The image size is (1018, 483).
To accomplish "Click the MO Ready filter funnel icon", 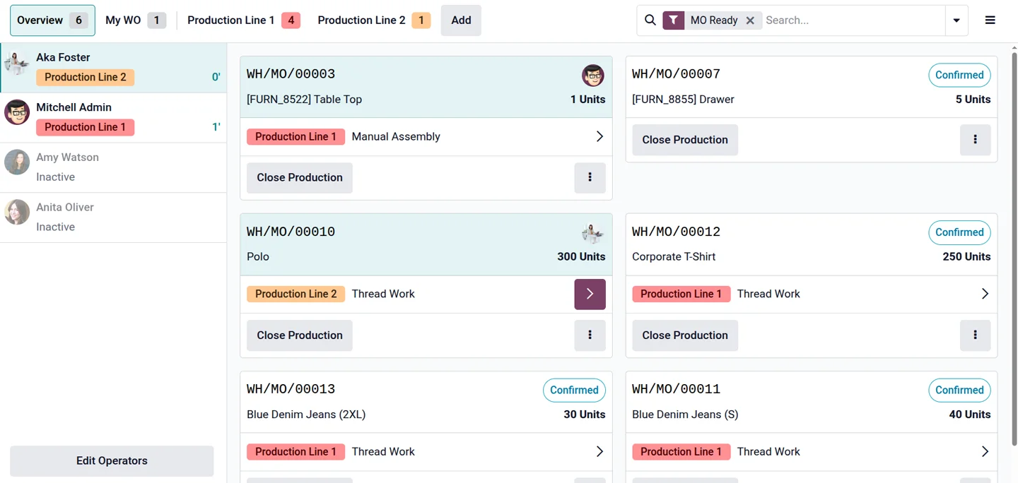I will (x=674, y=20).
